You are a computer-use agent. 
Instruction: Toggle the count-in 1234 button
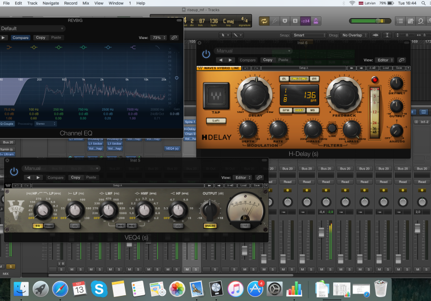(x=306, y=21)
